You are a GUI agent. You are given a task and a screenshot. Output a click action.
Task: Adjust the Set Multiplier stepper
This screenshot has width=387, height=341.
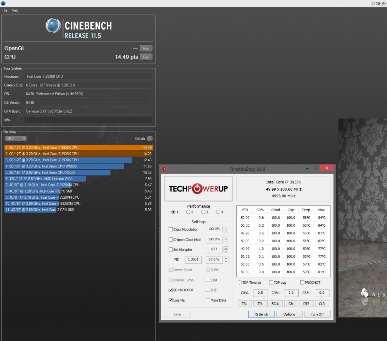tap(226, 250)
